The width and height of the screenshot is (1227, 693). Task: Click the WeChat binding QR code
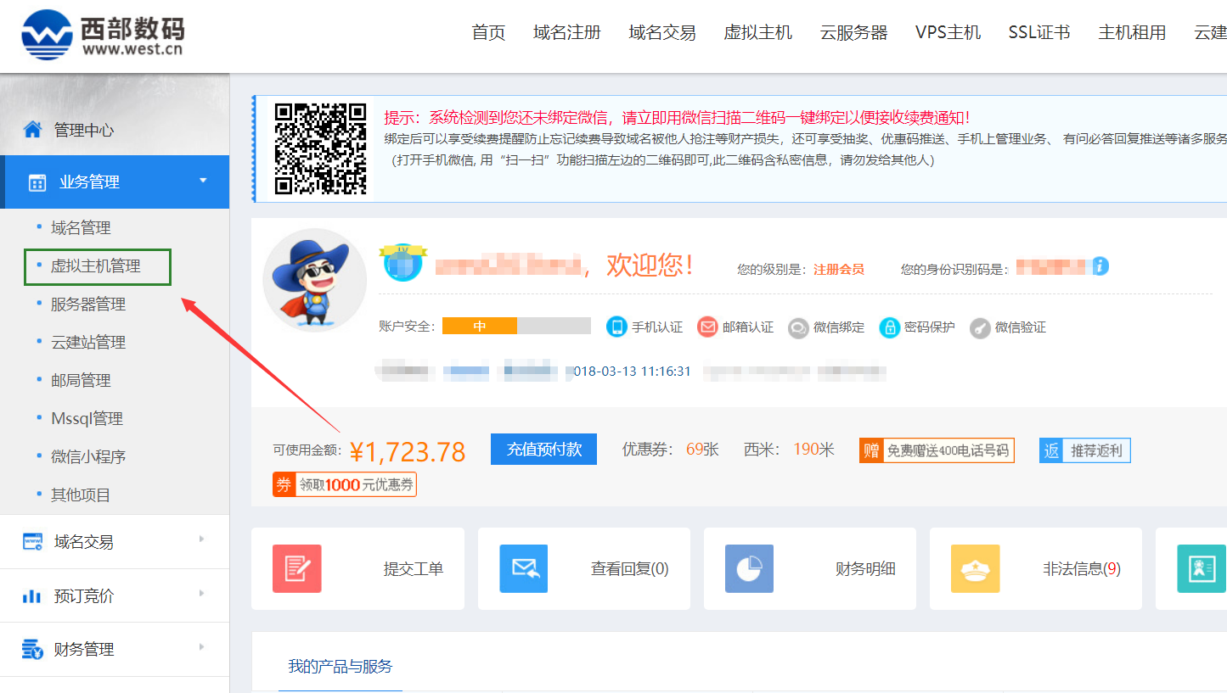click(320, 148)
